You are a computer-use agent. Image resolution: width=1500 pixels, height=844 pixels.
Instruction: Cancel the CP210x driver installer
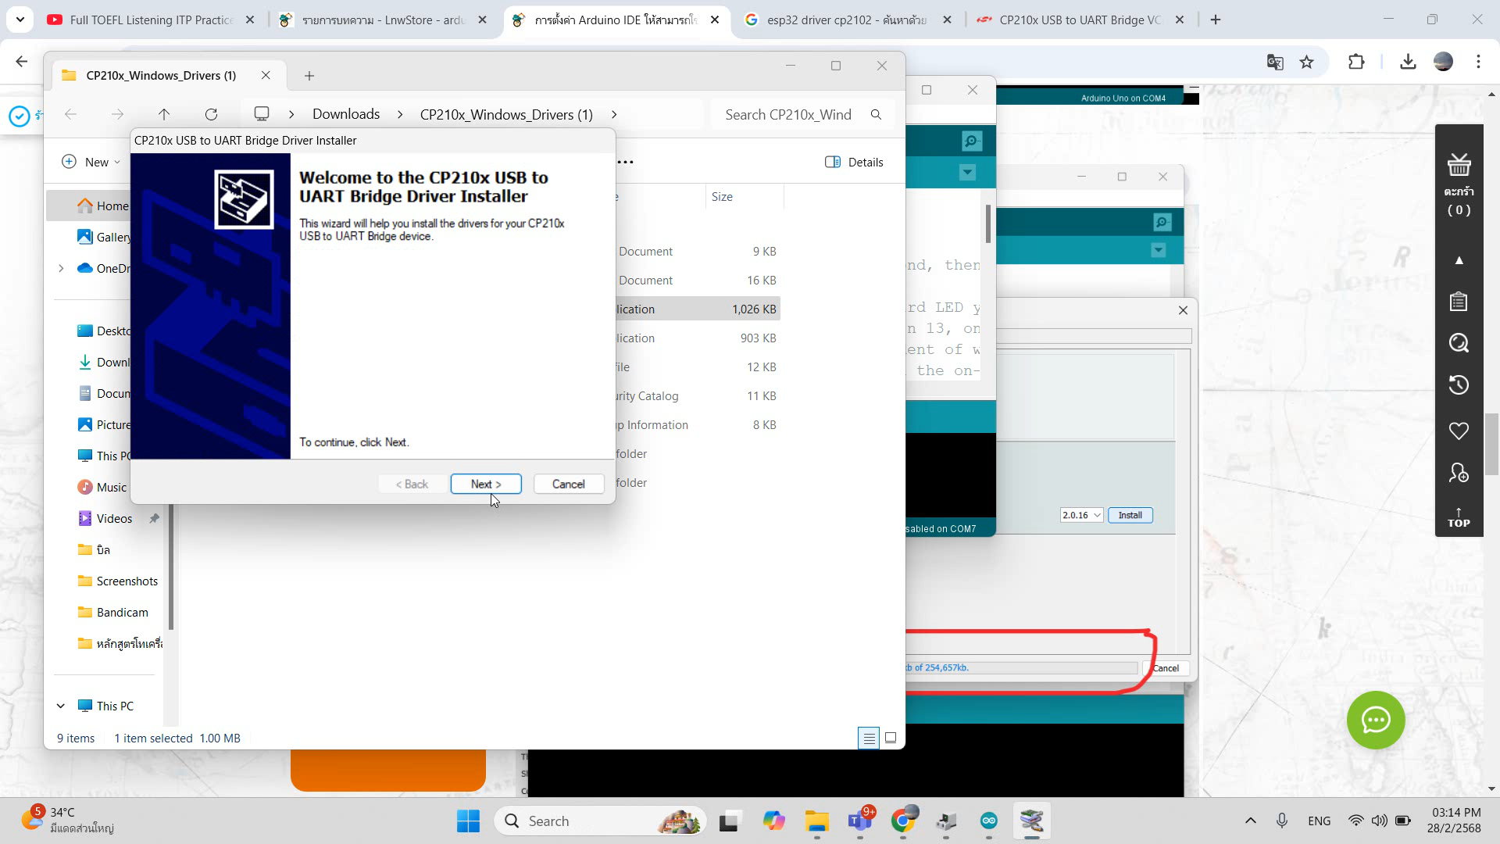coord(568,484)
